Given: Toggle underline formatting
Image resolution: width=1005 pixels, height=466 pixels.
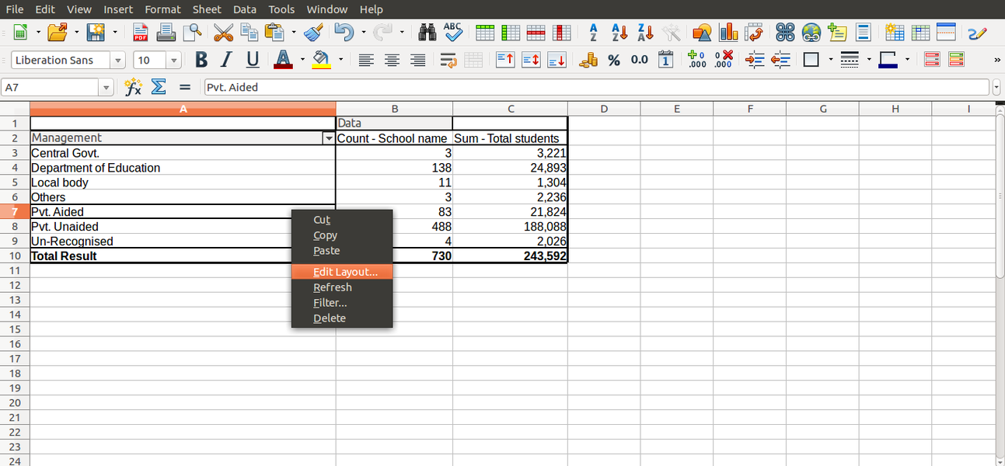Looking at the screenshot, I should 250,59.
